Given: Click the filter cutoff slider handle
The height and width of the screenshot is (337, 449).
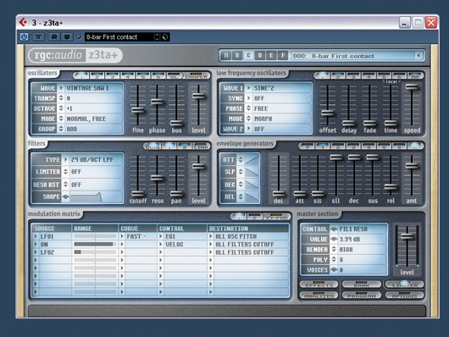Looking at the screenshot, I should (138, 193).
